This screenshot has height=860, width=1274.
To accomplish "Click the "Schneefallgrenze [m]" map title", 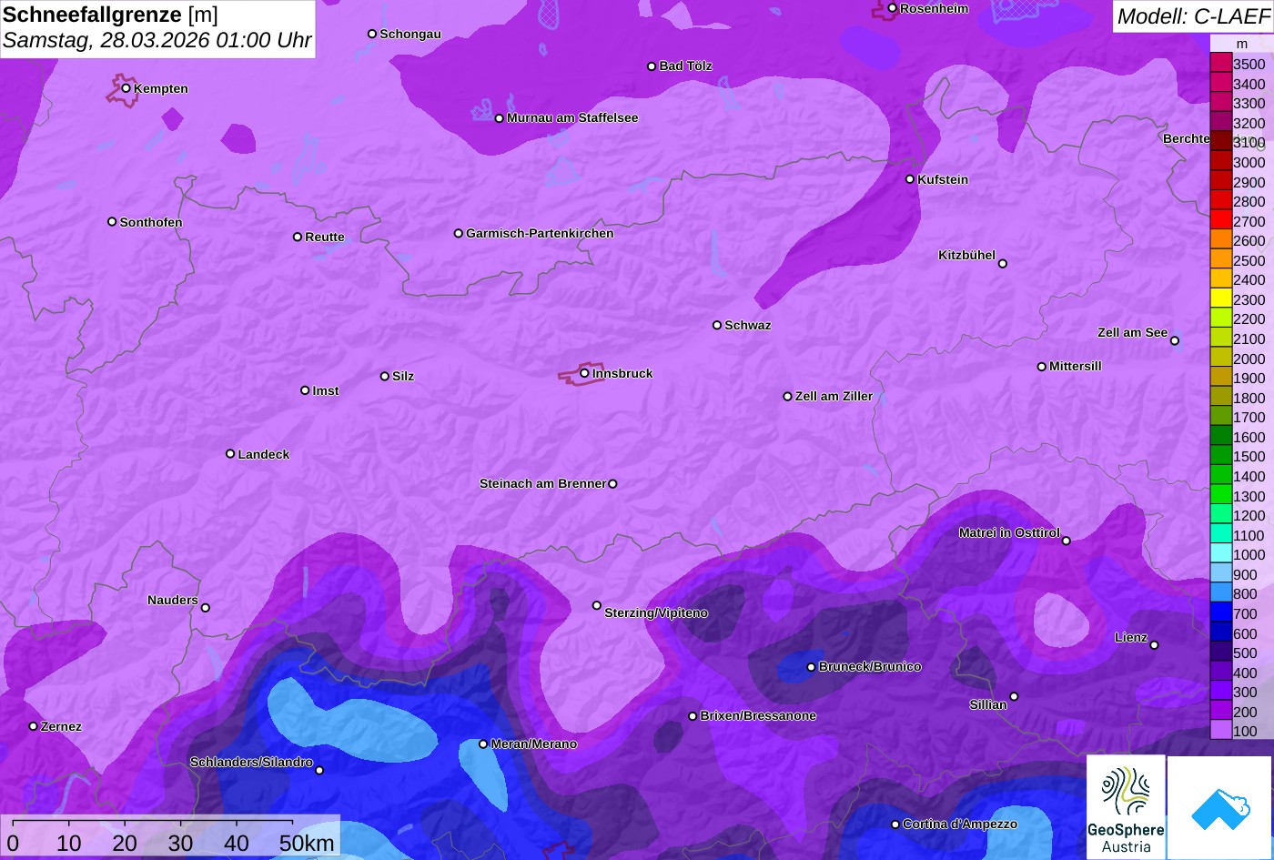I will 110,14.
